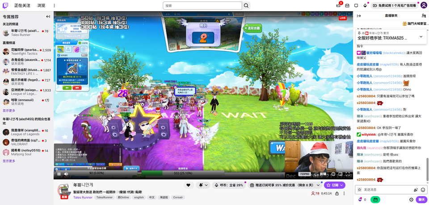The image size is (429, 205).
Task: Open the whispers speech bubble icon
Action: [x=356, y=5]
